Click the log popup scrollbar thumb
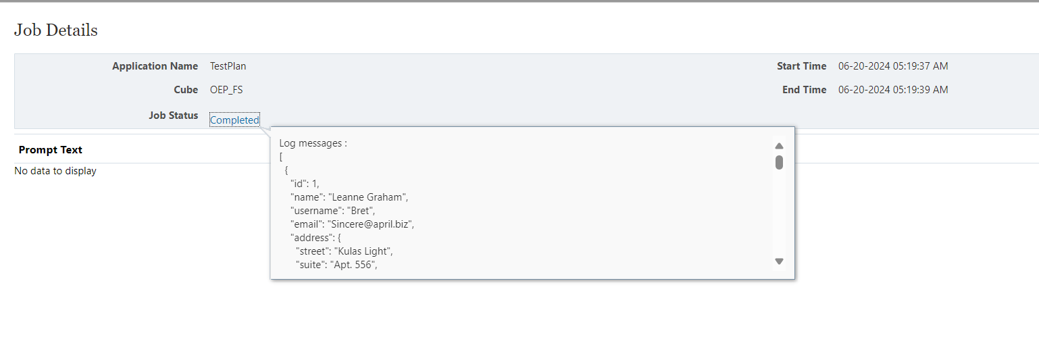 tap(779, 163)
